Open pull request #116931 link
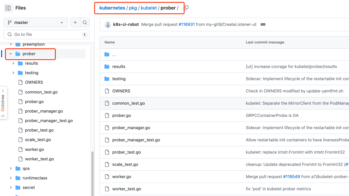This screenshot has width=349, height=196. [187, 24]
